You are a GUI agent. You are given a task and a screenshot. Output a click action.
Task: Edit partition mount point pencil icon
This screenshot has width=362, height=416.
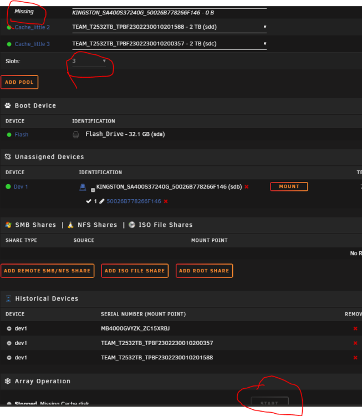pyautogui.click(x=102, y=201)
